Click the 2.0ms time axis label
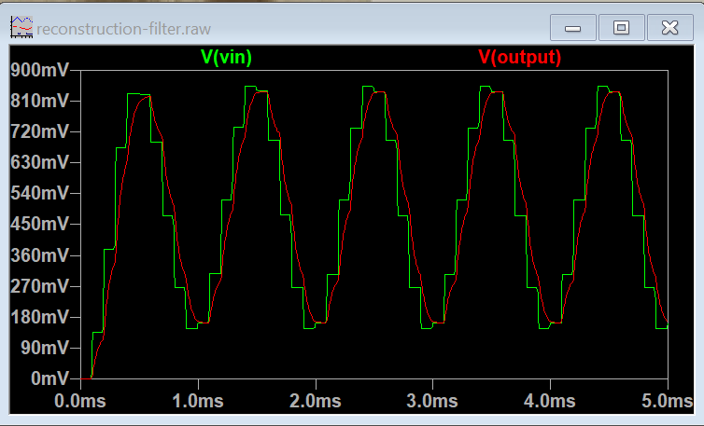This screenshot has height=426, width=704. (316, 401)
